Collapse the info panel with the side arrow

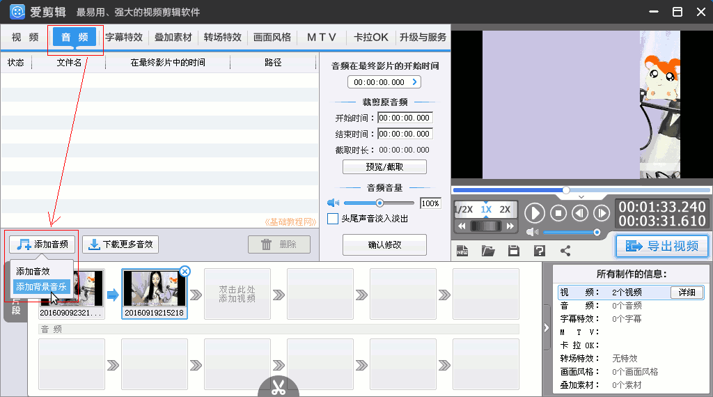tap(547, 327)
